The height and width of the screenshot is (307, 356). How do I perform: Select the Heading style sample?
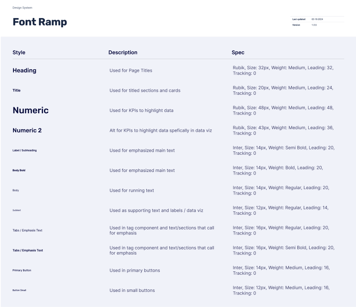(24, 70)
